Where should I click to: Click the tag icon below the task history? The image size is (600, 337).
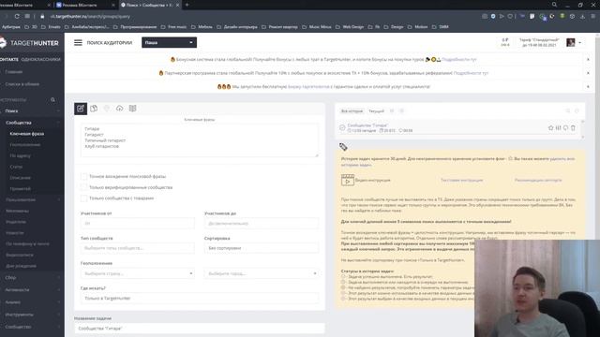(x=343, y=146)
